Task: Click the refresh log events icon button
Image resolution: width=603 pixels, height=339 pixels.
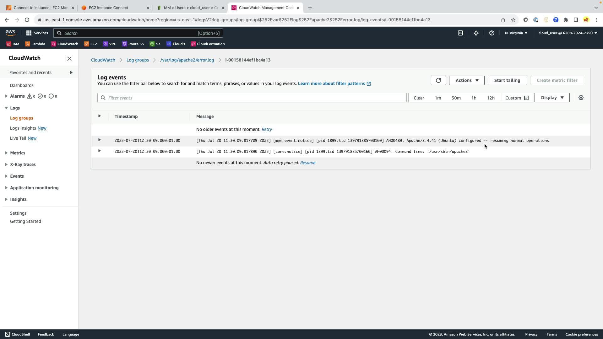Action: click(438, 80)
